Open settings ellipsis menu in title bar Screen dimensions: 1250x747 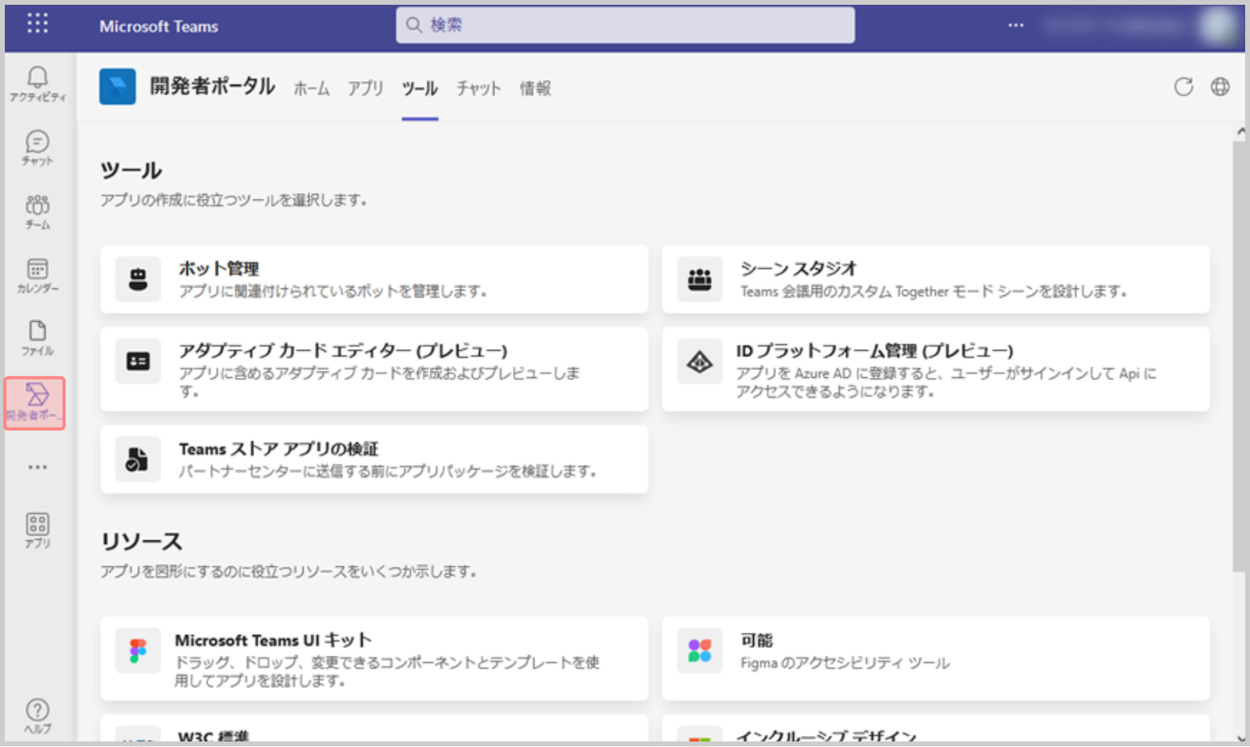pos(1015,25)
